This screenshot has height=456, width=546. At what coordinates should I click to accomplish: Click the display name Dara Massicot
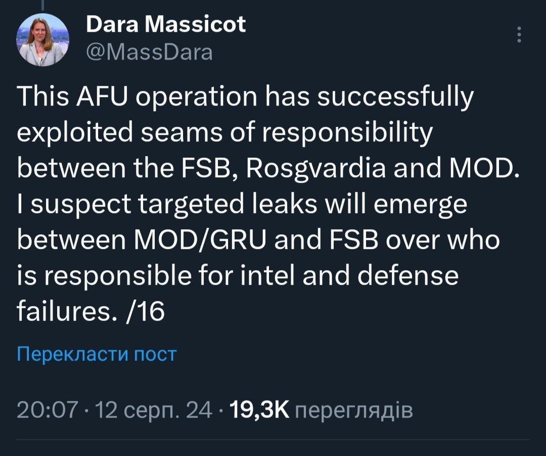pyautogui.click(x=166, y=24)
